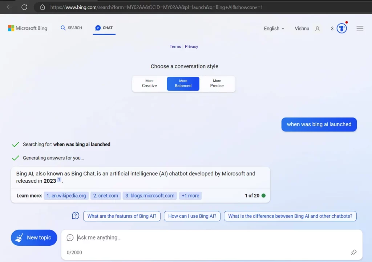
Task: Open the Rewards trophy icon
Action: (341, 28)
